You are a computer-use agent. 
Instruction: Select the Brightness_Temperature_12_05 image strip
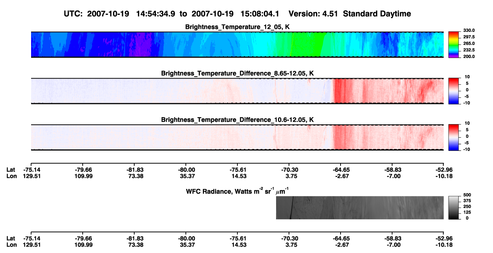tap(237, 45)
